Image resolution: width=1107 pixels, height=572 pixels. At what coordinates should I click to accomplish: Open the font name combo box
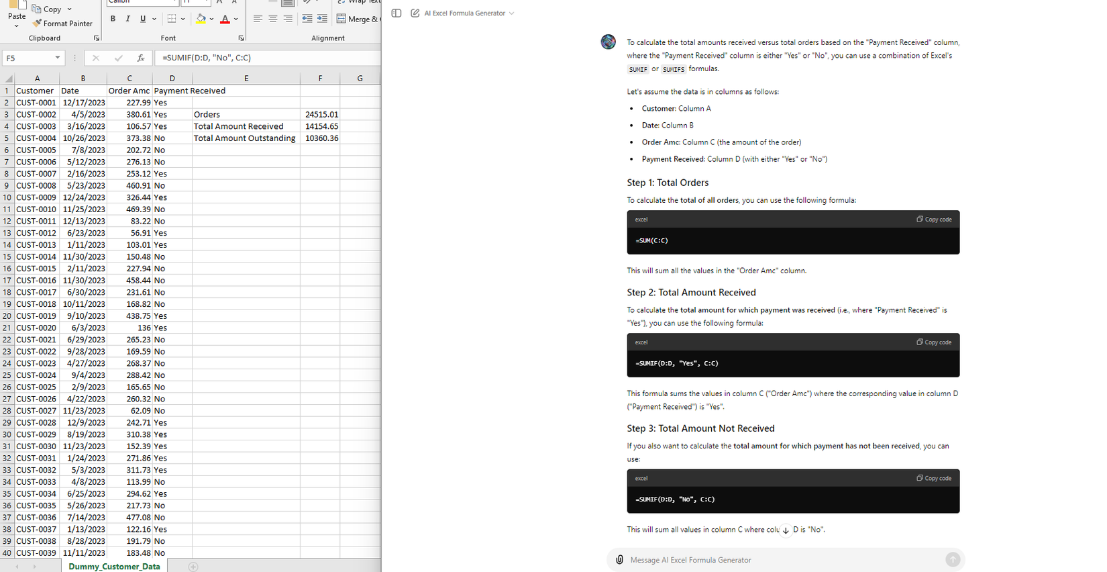point(142,3)
